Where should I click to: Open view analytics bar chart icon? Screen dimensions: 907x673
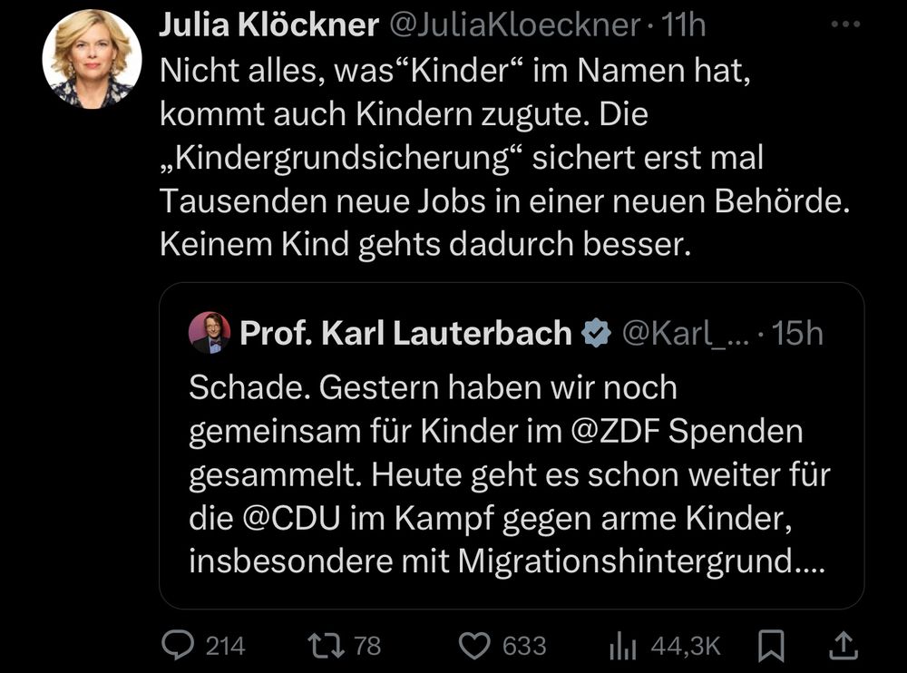(622, 647)
